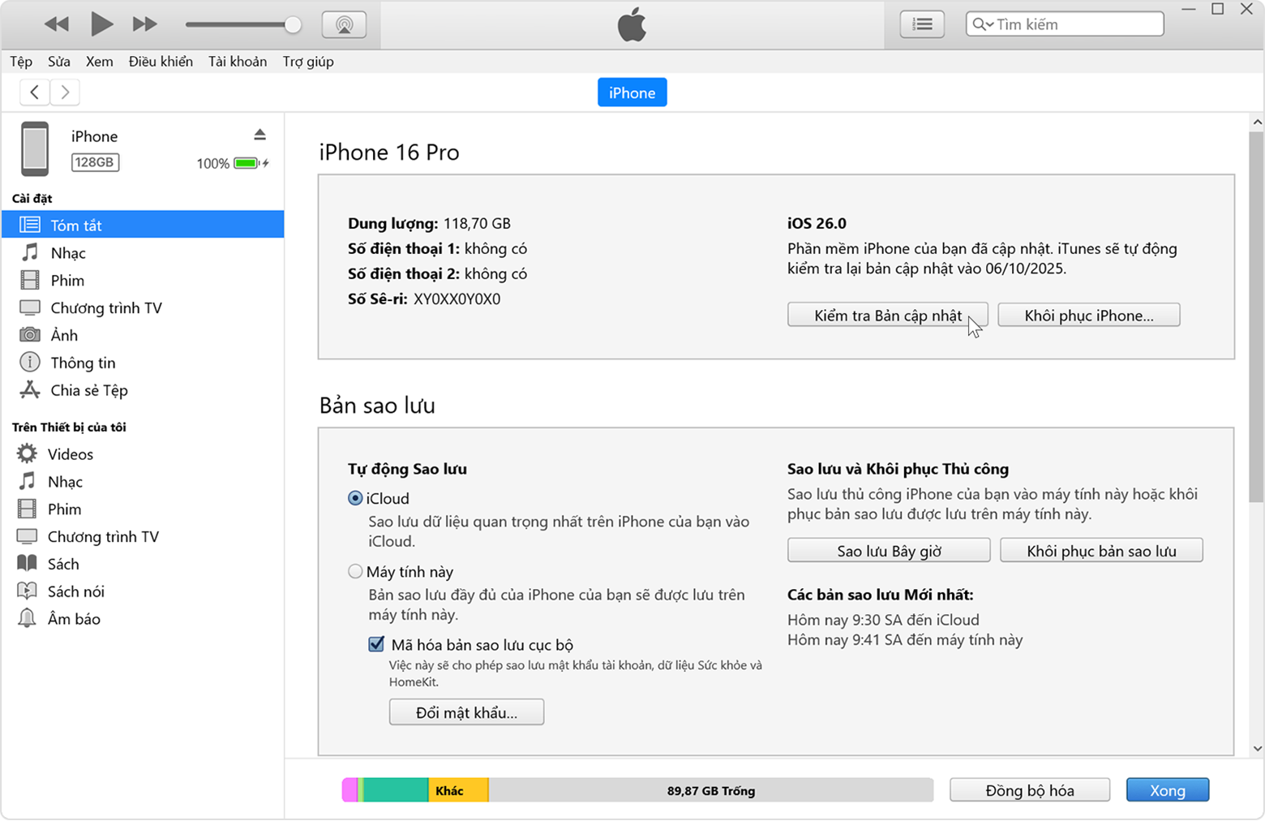Open Ảnh settings for the iPhone
1265x821 pixels.
pyautogui.click(x=65, y=334)
